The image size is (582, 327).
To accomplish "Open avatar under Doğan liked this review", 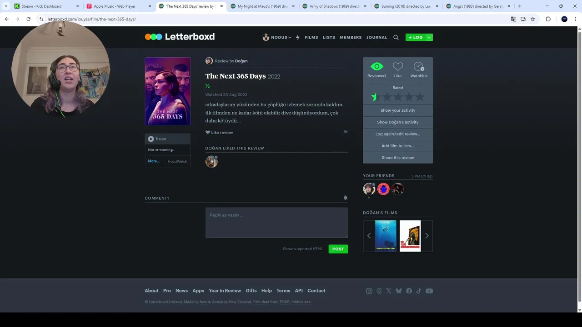I will pyautogui.click(x=211, y=162).
